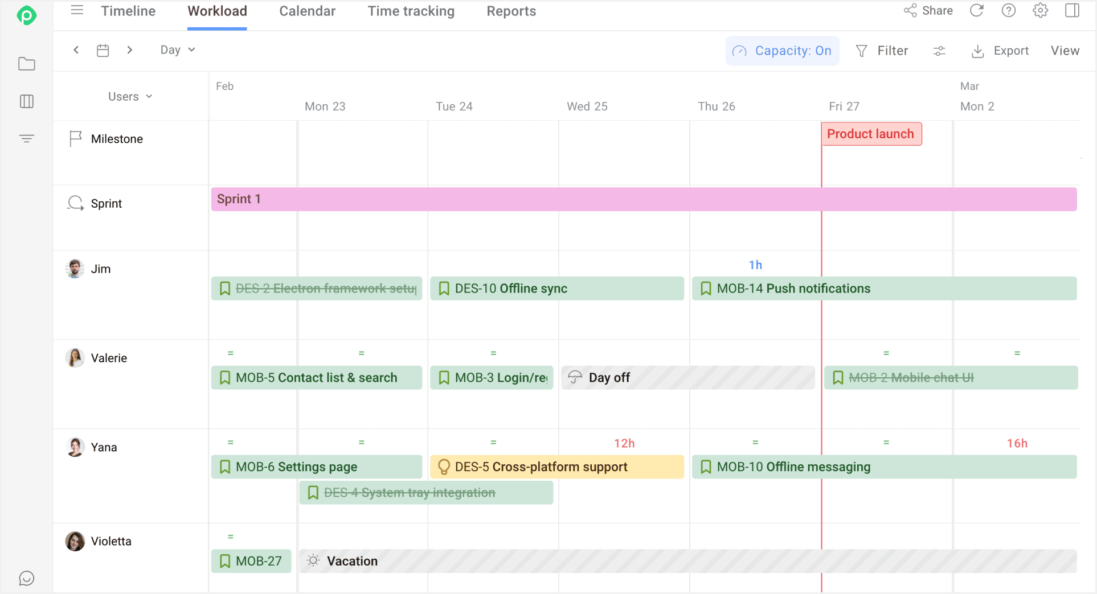Open the help question mark icon

1008,11
